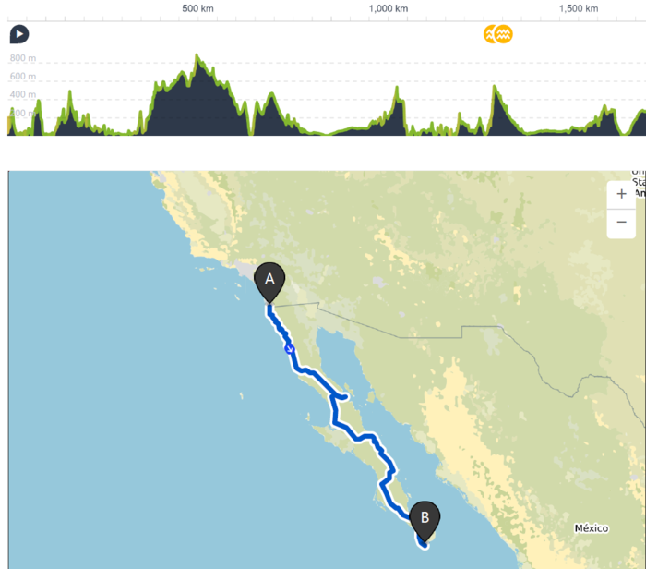The height and width of the screenshot is (569, 646).
Task: Click the first tall elevation spike near the start
Action: tap(68, 92)
